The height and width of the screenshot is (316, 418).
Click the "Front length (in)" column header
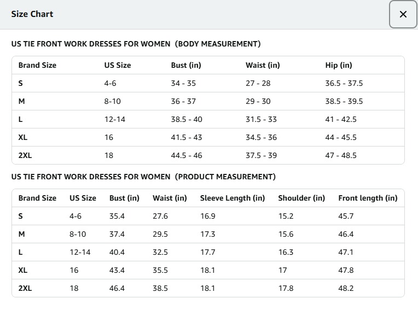pos(368,198)
